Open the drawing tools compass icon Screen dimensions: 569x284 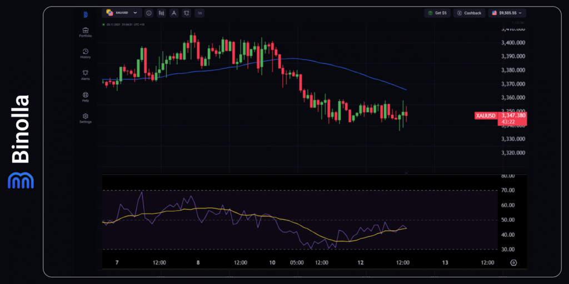(174, 13)
